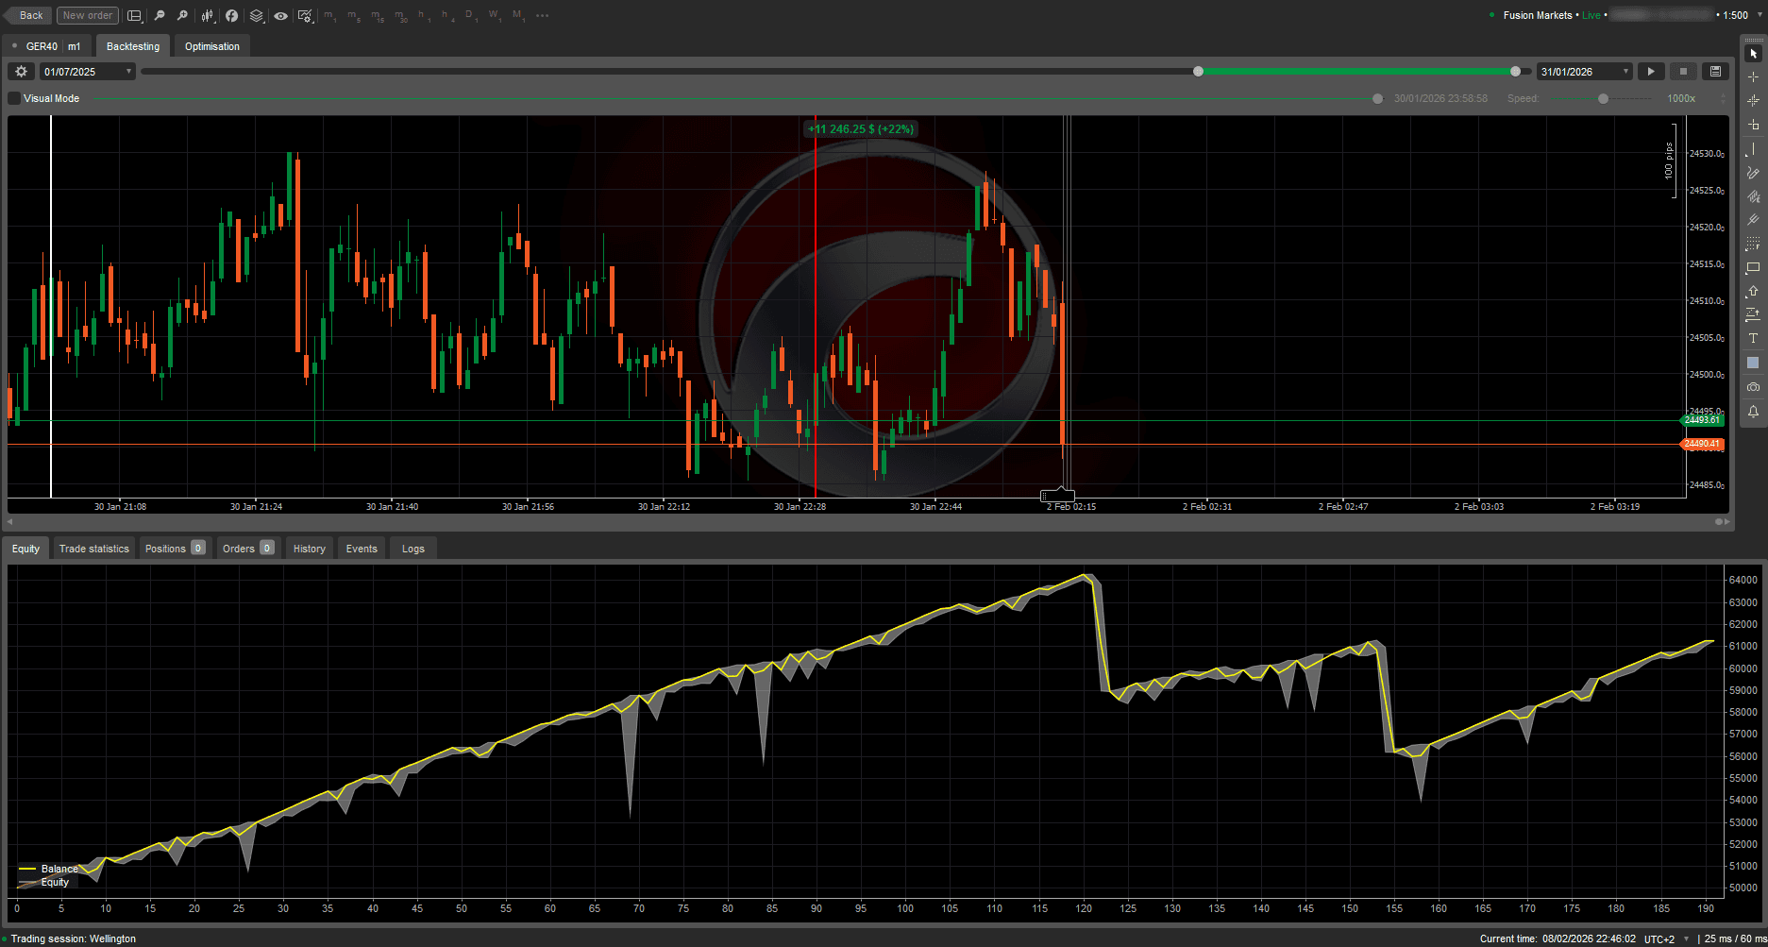Open chart layout selector icon
The width and height of the screenshot is (1768, 947).
[x=135, y=15]
